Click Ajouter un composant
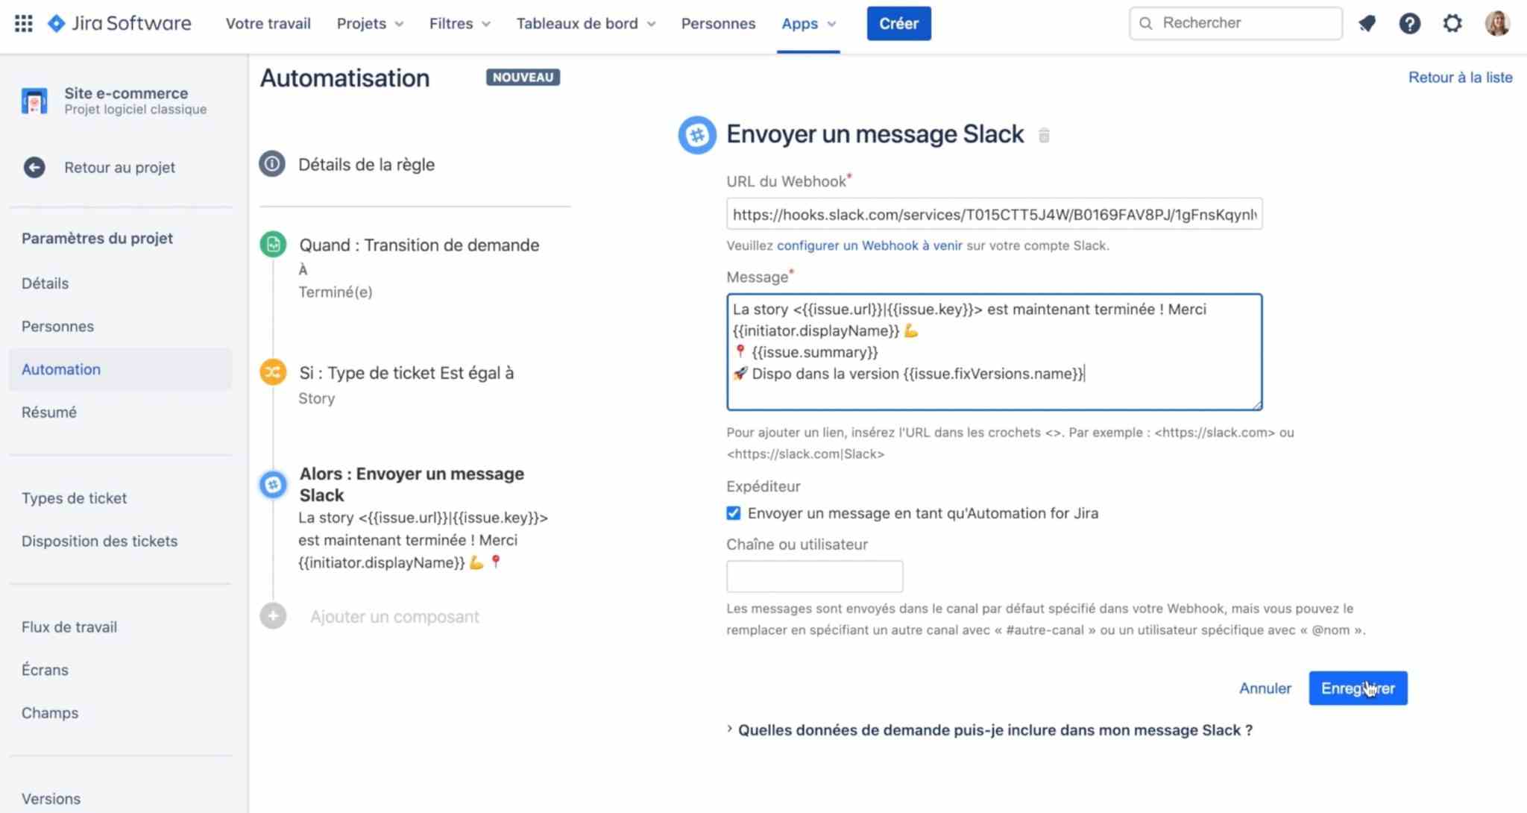 394,617
